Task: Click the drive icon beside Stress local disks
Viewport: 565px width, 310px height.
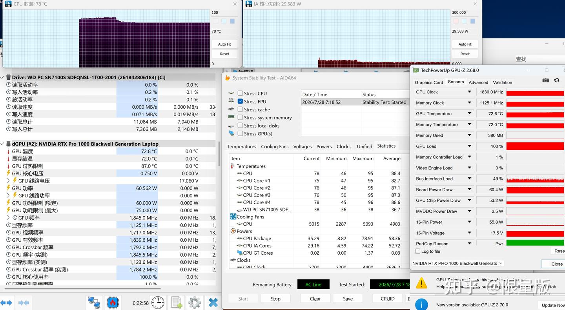Action: pos(231,126)
